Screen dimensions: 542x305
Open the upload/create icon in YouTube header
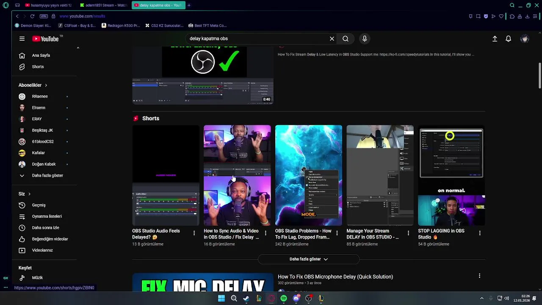[x=495, y=39]
